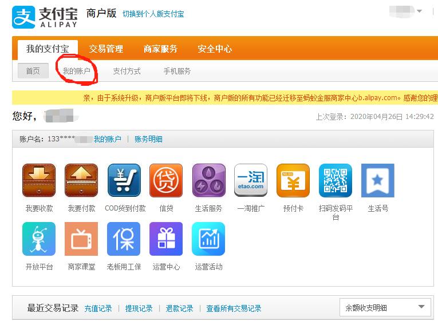The image size is (438, 325).
Task: Switch to 交易管理 tab
Action: [106, 49]
